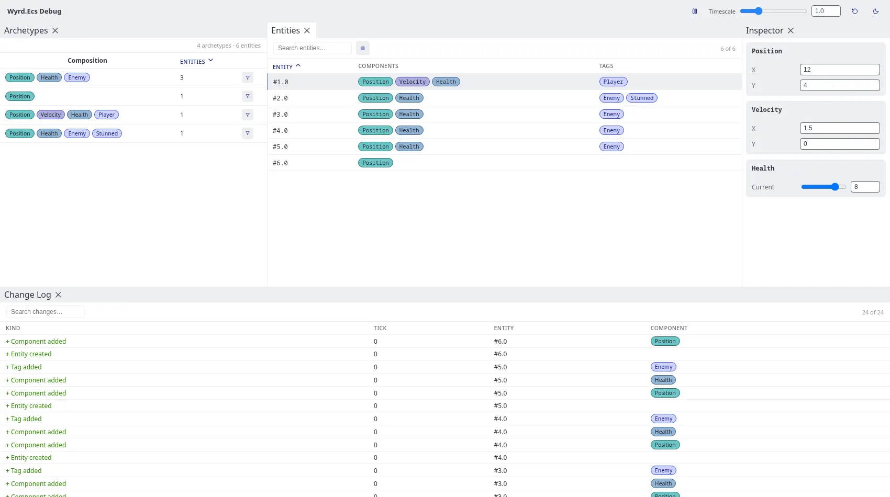This screenshot has height=497, width=890.
Task: Select 'Entity created' log row for #6.0
Action: (x=445, y=354)
